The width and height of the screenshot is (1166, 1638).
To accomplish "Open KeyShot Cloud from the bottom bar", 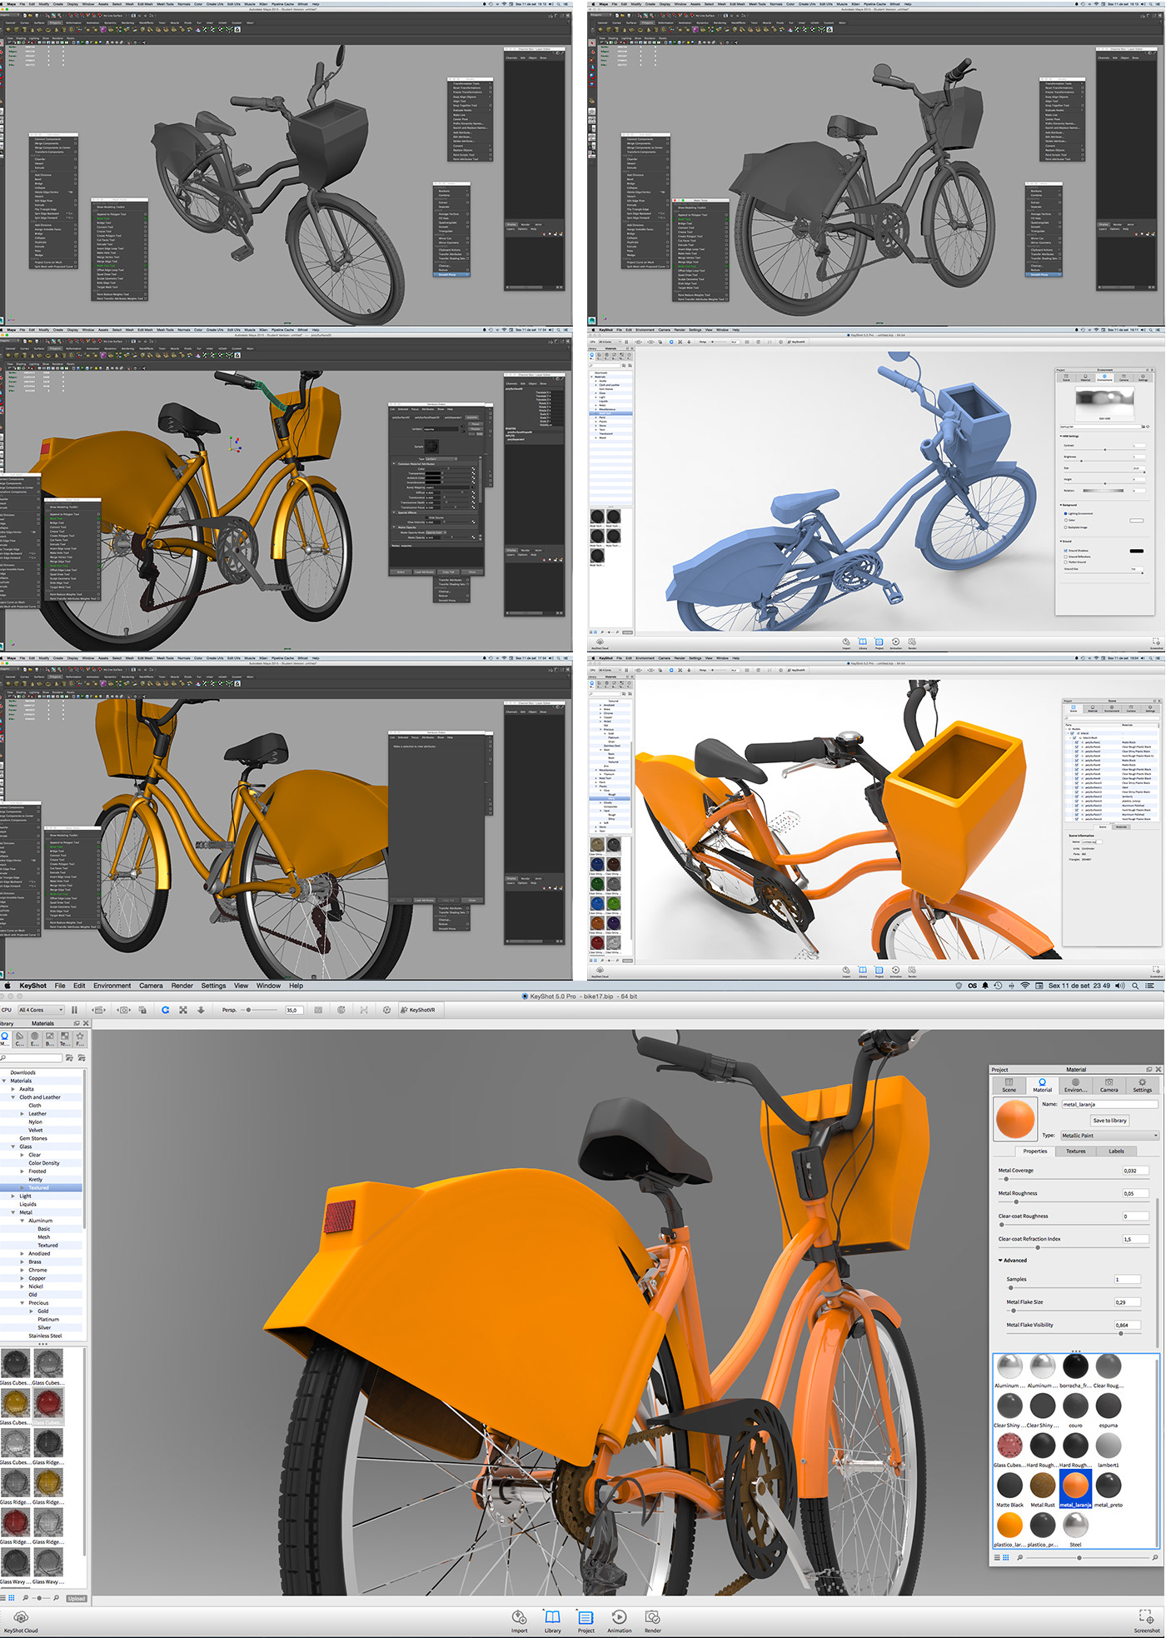I will [21, 1621].
